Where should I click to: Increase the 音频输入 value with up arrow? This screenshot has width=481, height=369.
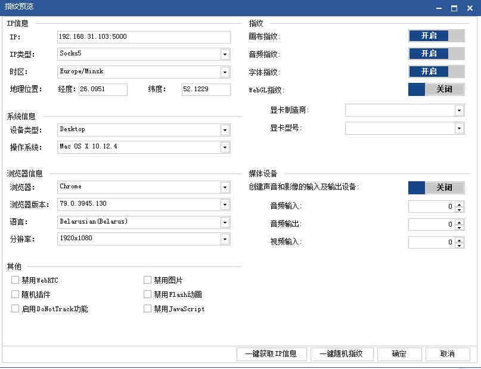459,204
